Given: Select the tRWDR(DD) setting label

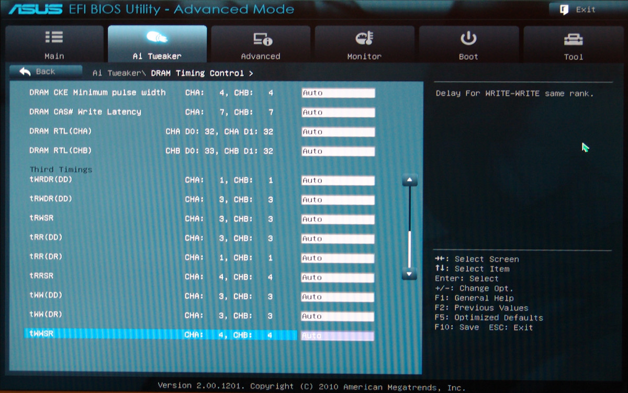Looking at the screenshot, I should 51,199.
